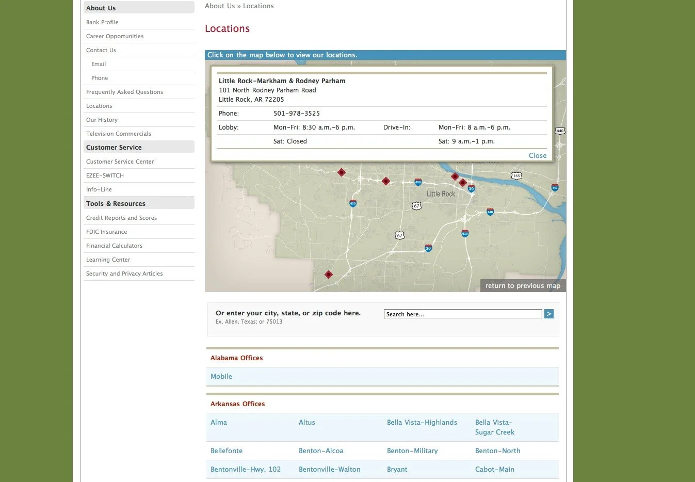Open Frequently Asked Questions
Image resolution: width=695 pixels, height=482 pixels.
[x=124, y=92]
